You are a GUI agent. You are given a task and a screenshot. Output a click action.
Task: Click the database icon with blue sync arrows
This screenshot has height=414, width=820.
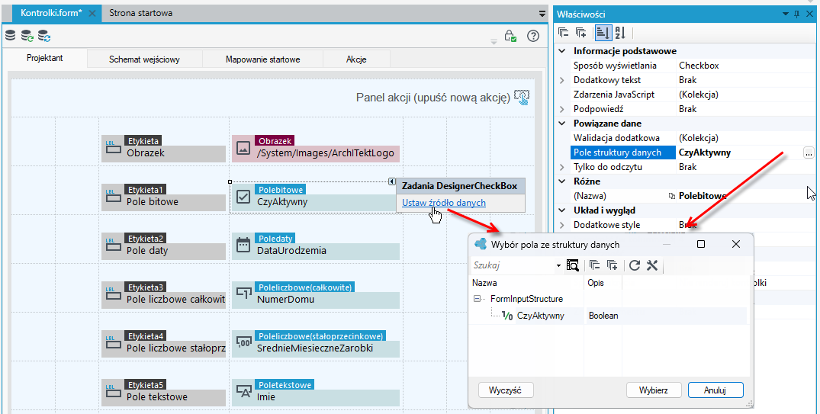[x=44, y=36]
